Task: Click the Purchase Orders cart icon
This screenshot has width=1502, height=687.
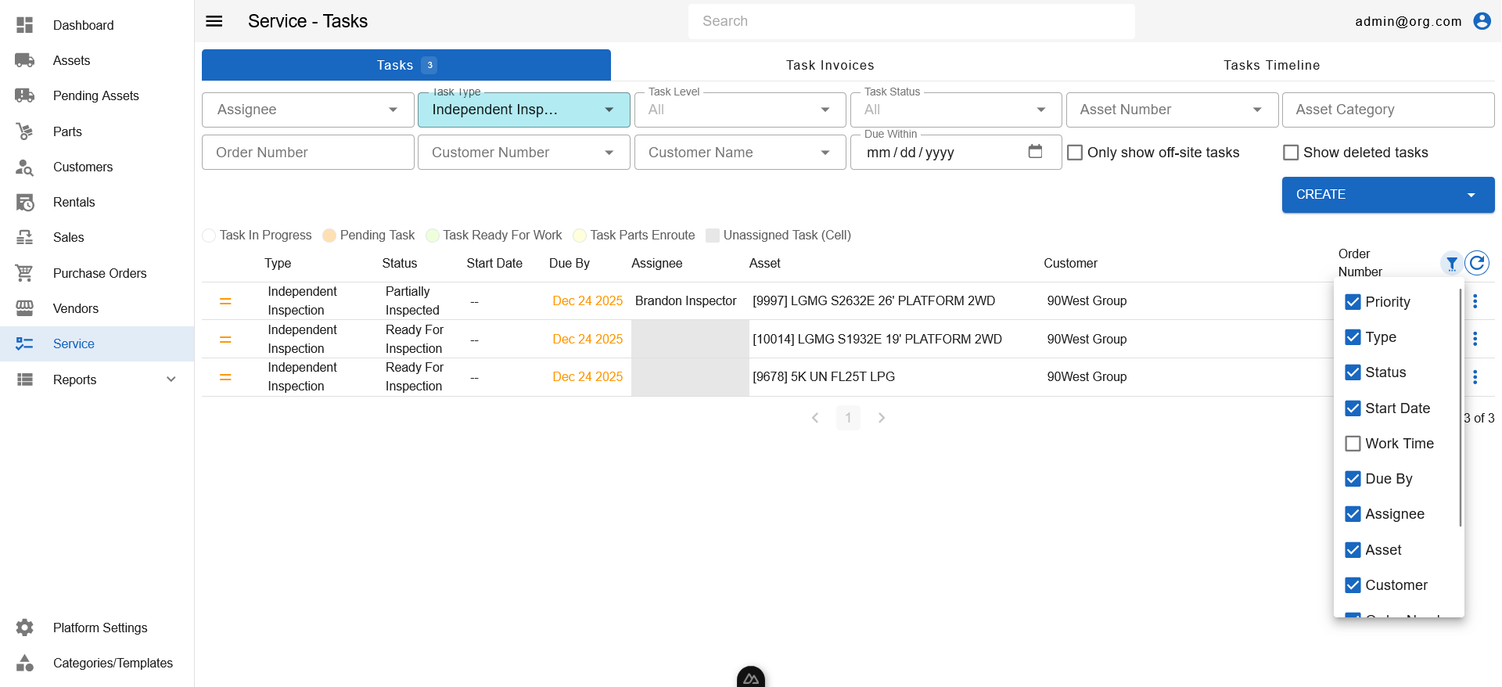Action: pyautogui.click(x=25, y=273)
